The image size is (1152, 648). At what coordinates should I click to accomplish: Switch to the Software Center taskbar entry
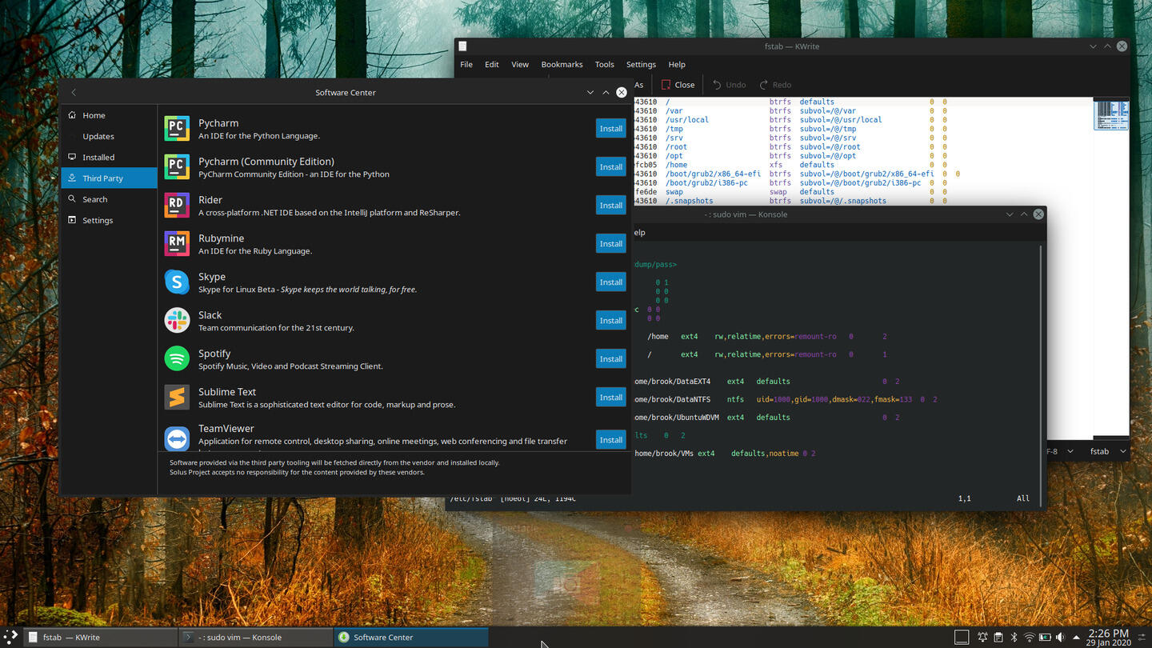411,637
